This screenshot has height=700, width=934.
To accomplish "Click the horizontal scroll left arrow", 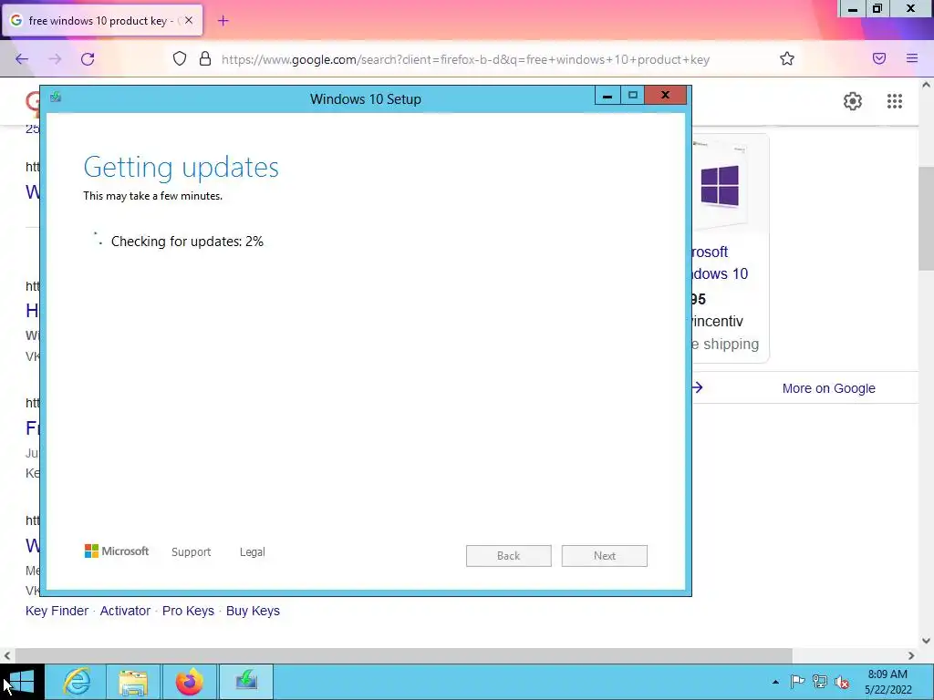I will point(7,655).
